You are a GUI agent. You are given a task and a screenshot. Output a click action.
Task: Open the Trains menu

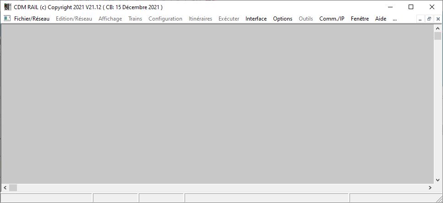[x=135, y=19]
